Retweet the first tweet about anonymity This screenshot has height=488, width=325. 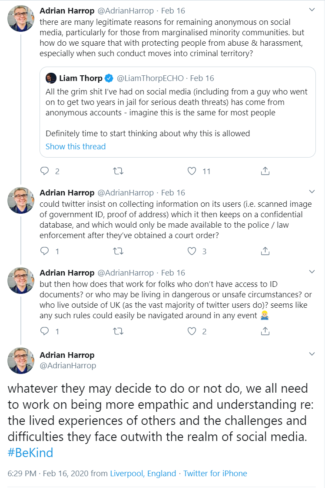(118, 171)
